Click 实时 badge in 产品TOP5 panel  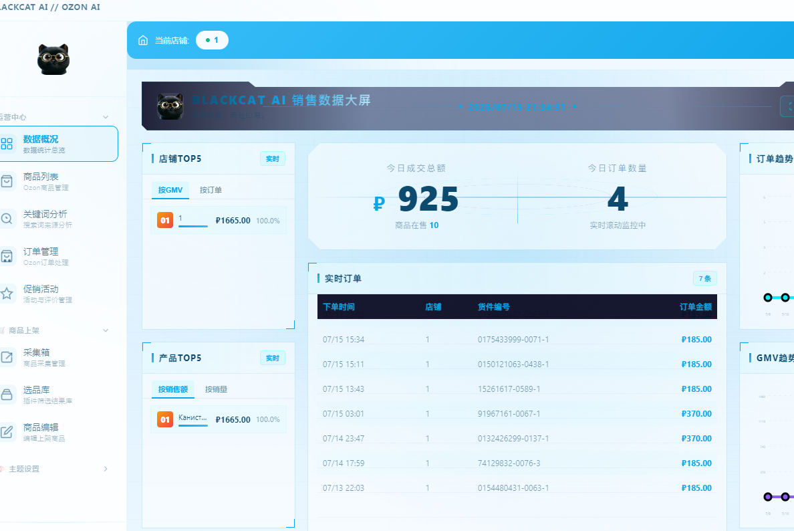pyautogui.click(x=273, y=358)
